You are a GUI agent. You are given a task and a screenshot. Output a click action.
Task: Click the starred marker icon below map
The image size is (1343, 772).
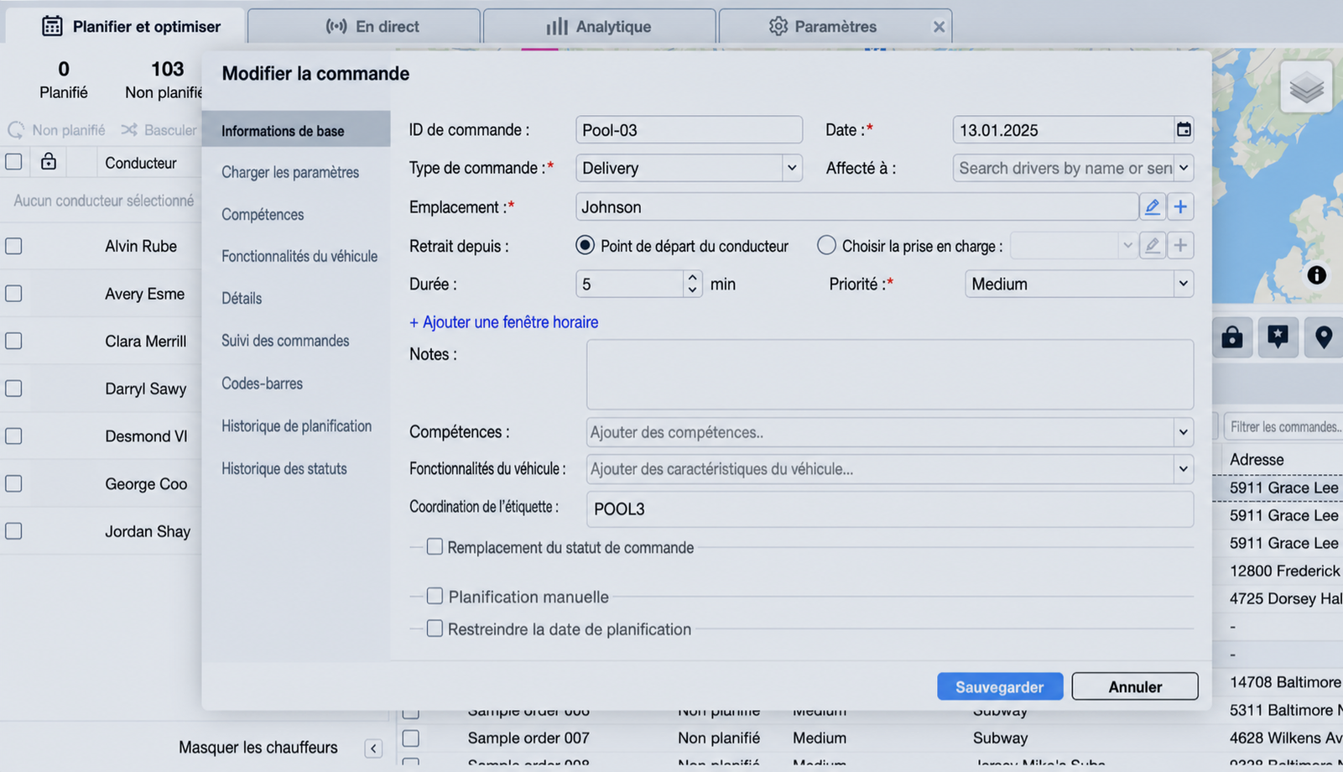coord(1278,337)
